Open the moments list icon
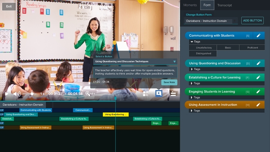The width and height of the screenshot is (270, 152). [x=145, y=94]
